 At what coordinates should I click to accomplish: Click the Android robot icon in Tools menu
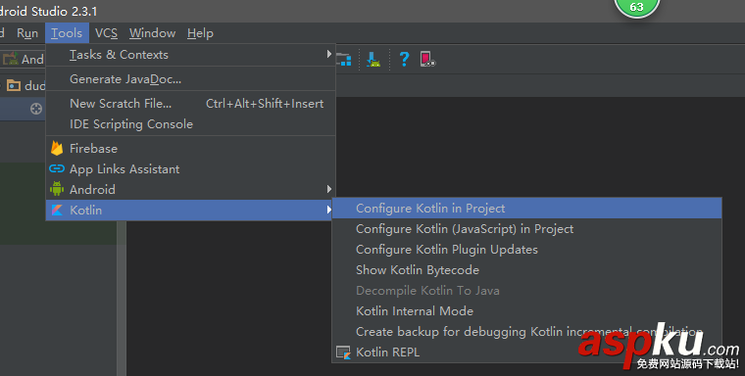click(x=57, y=189)
